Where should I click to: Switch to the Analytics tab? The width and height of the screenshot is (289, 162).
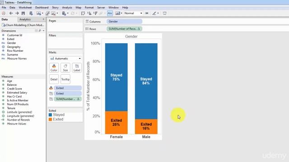(x=25, y=19)
